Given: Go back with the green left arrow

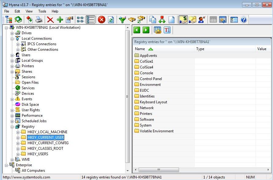Looking at the screenshot, I should click(x=137, y=30).
